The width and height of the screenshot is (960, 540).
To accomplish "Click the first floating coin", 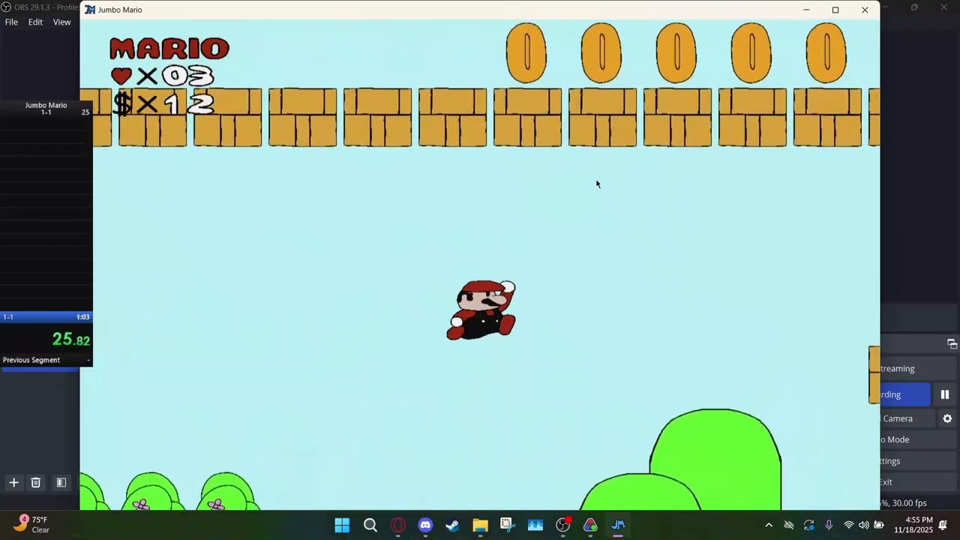I will click(x=526, y=52).
